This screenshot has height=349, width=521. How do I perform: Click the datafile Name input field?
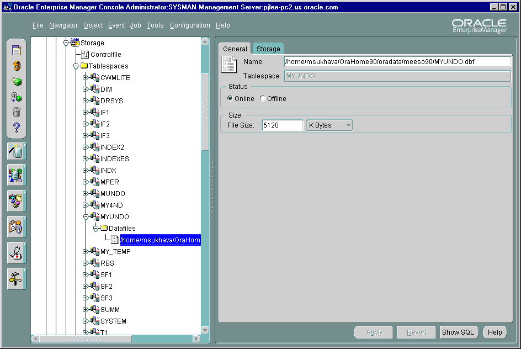point(397,61)
